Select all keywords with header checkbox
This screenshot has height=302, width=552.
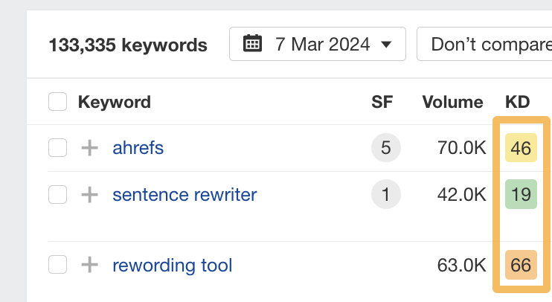[x=57, y=102]
